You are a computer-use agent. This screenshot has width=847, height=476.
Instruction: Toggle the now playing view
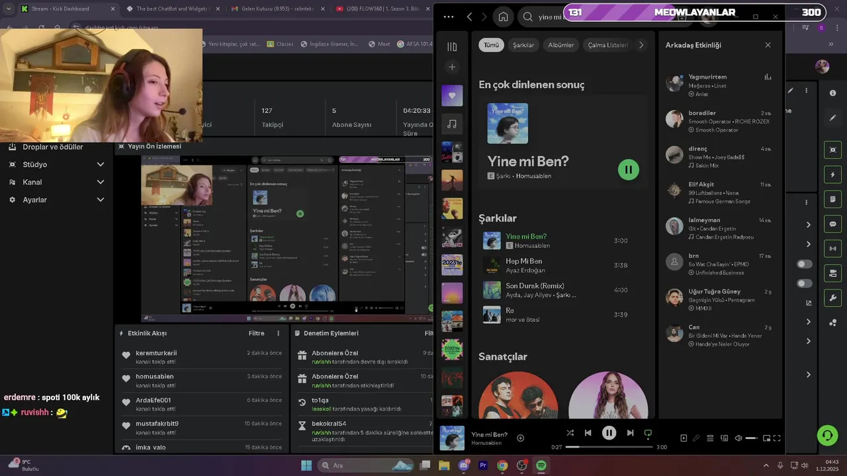(684, 438)
